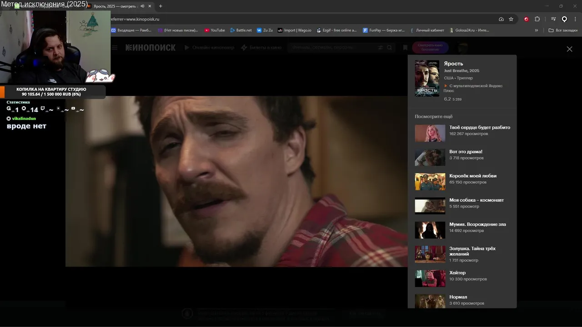The height and width of the screenshot is (327, 582).
Task: Click the install/cast icon in address bar
Action: coord(501,19)
